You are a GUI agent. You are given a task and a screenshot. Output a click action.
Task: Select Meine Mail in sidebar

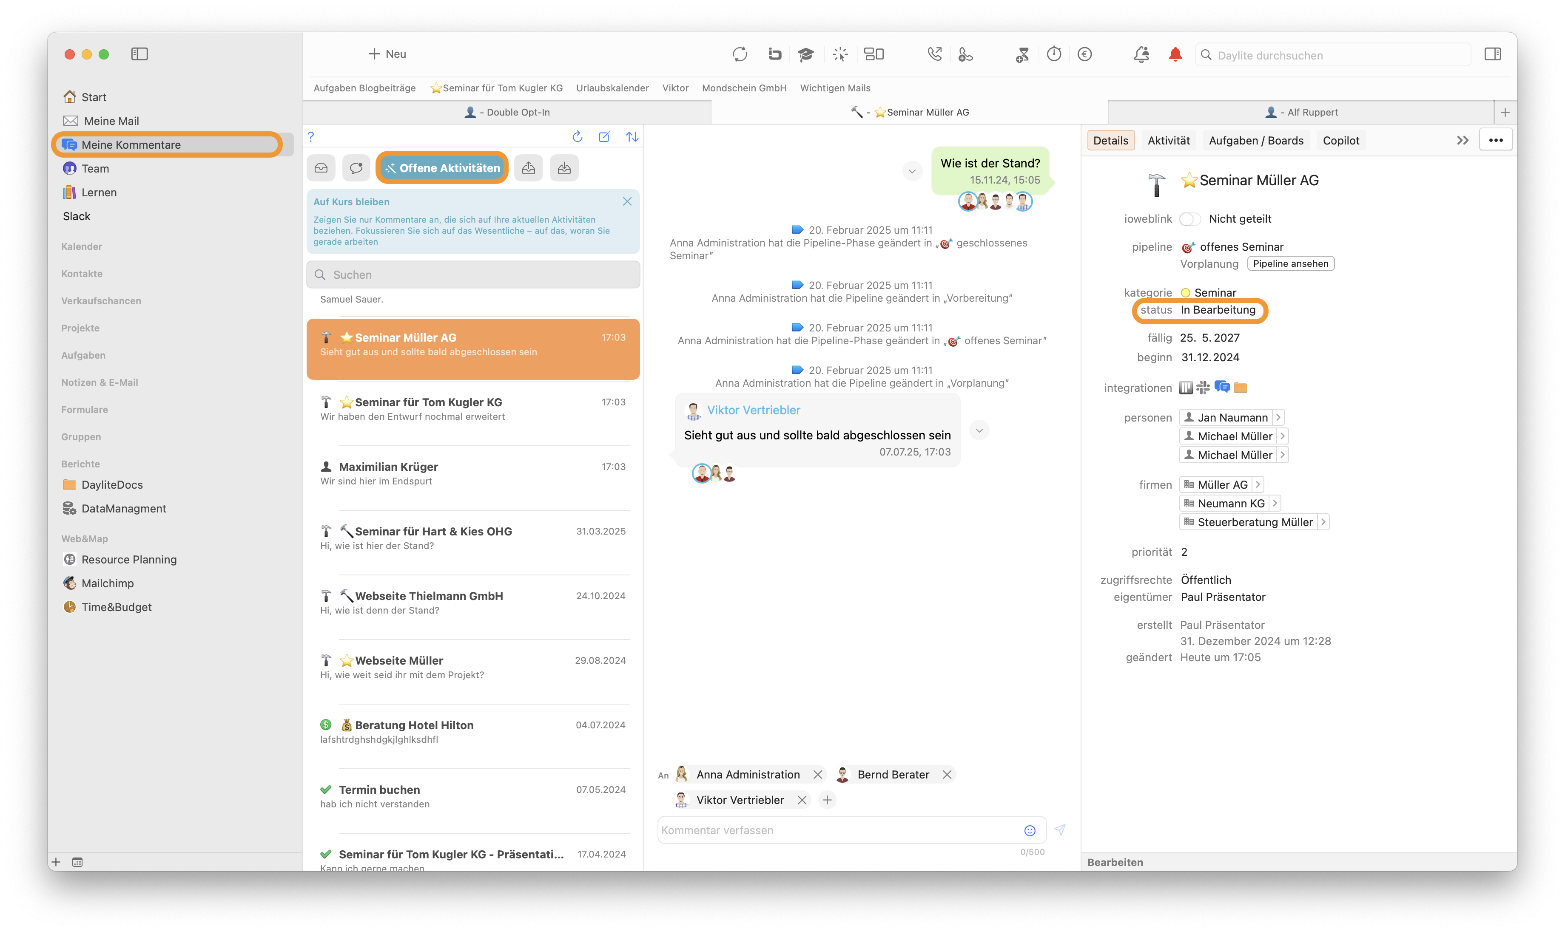[111, 121]
